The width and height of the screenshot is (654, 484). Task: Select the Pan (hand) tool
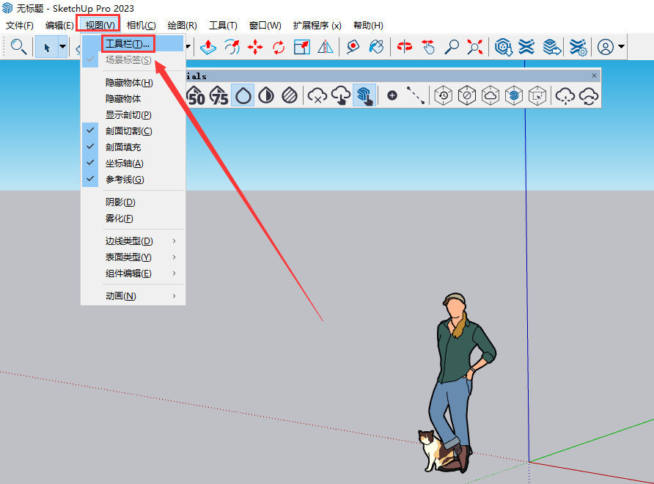428,47
